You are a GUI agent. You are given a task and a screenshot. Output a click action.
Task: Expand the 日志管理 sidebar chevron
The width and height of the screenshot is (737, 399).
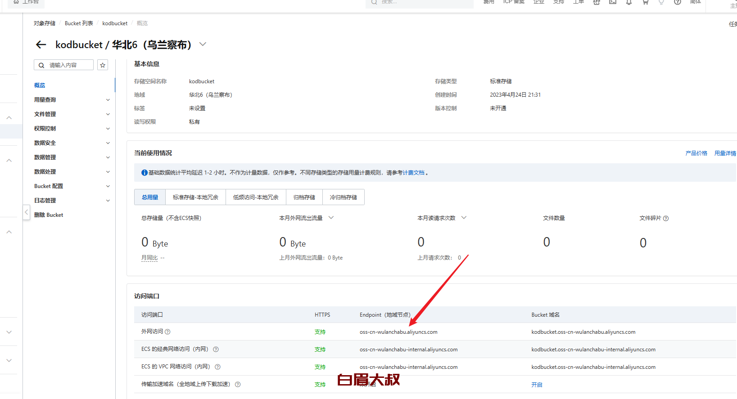click(108, 201)
